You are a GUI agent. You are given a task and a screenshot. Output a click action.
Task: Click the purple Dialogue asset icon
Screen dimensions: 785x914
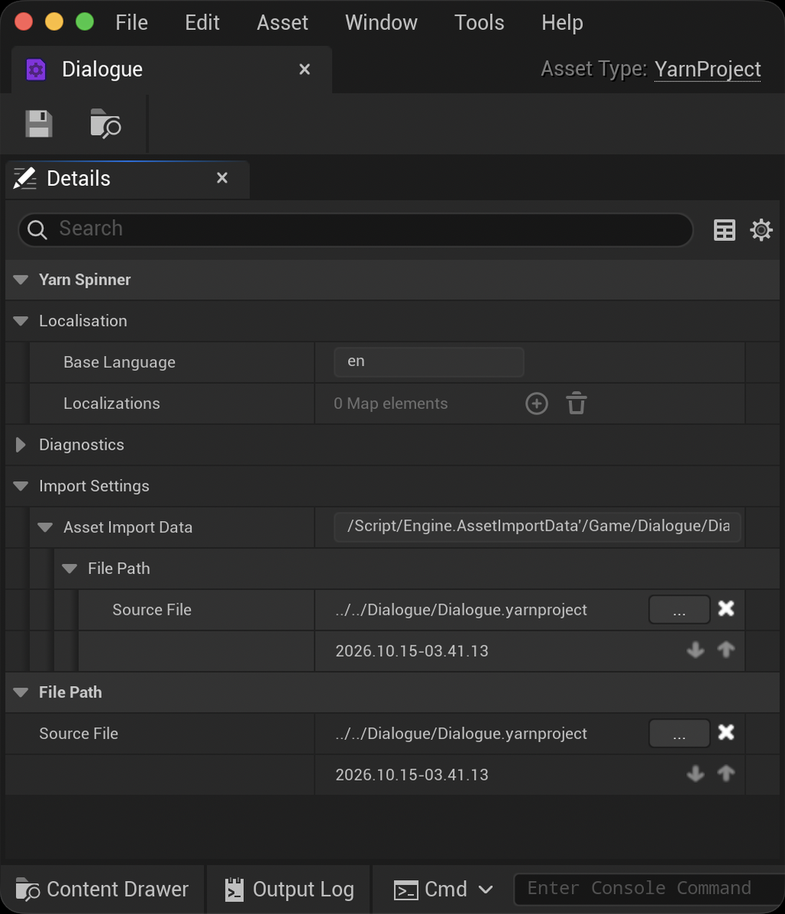pos(35,70)
